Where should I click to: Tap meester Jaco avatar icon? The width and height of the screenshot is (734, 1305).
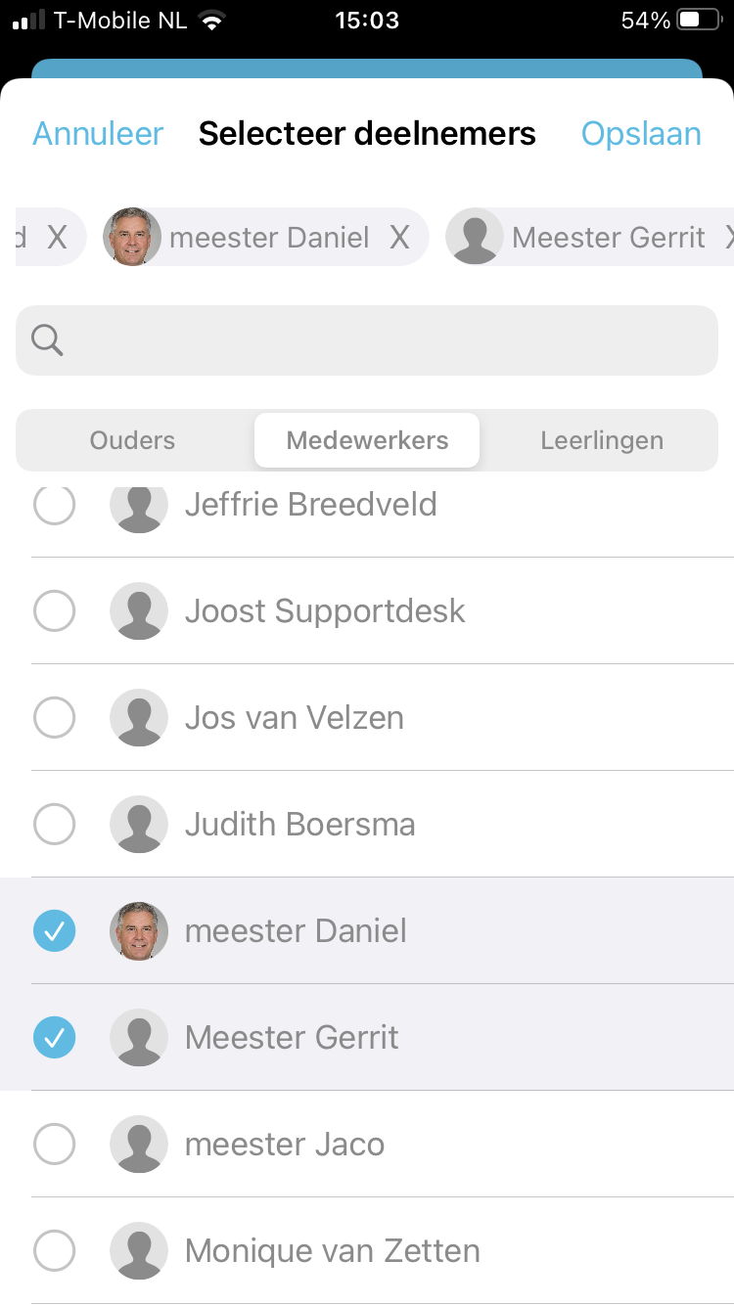138,1145
